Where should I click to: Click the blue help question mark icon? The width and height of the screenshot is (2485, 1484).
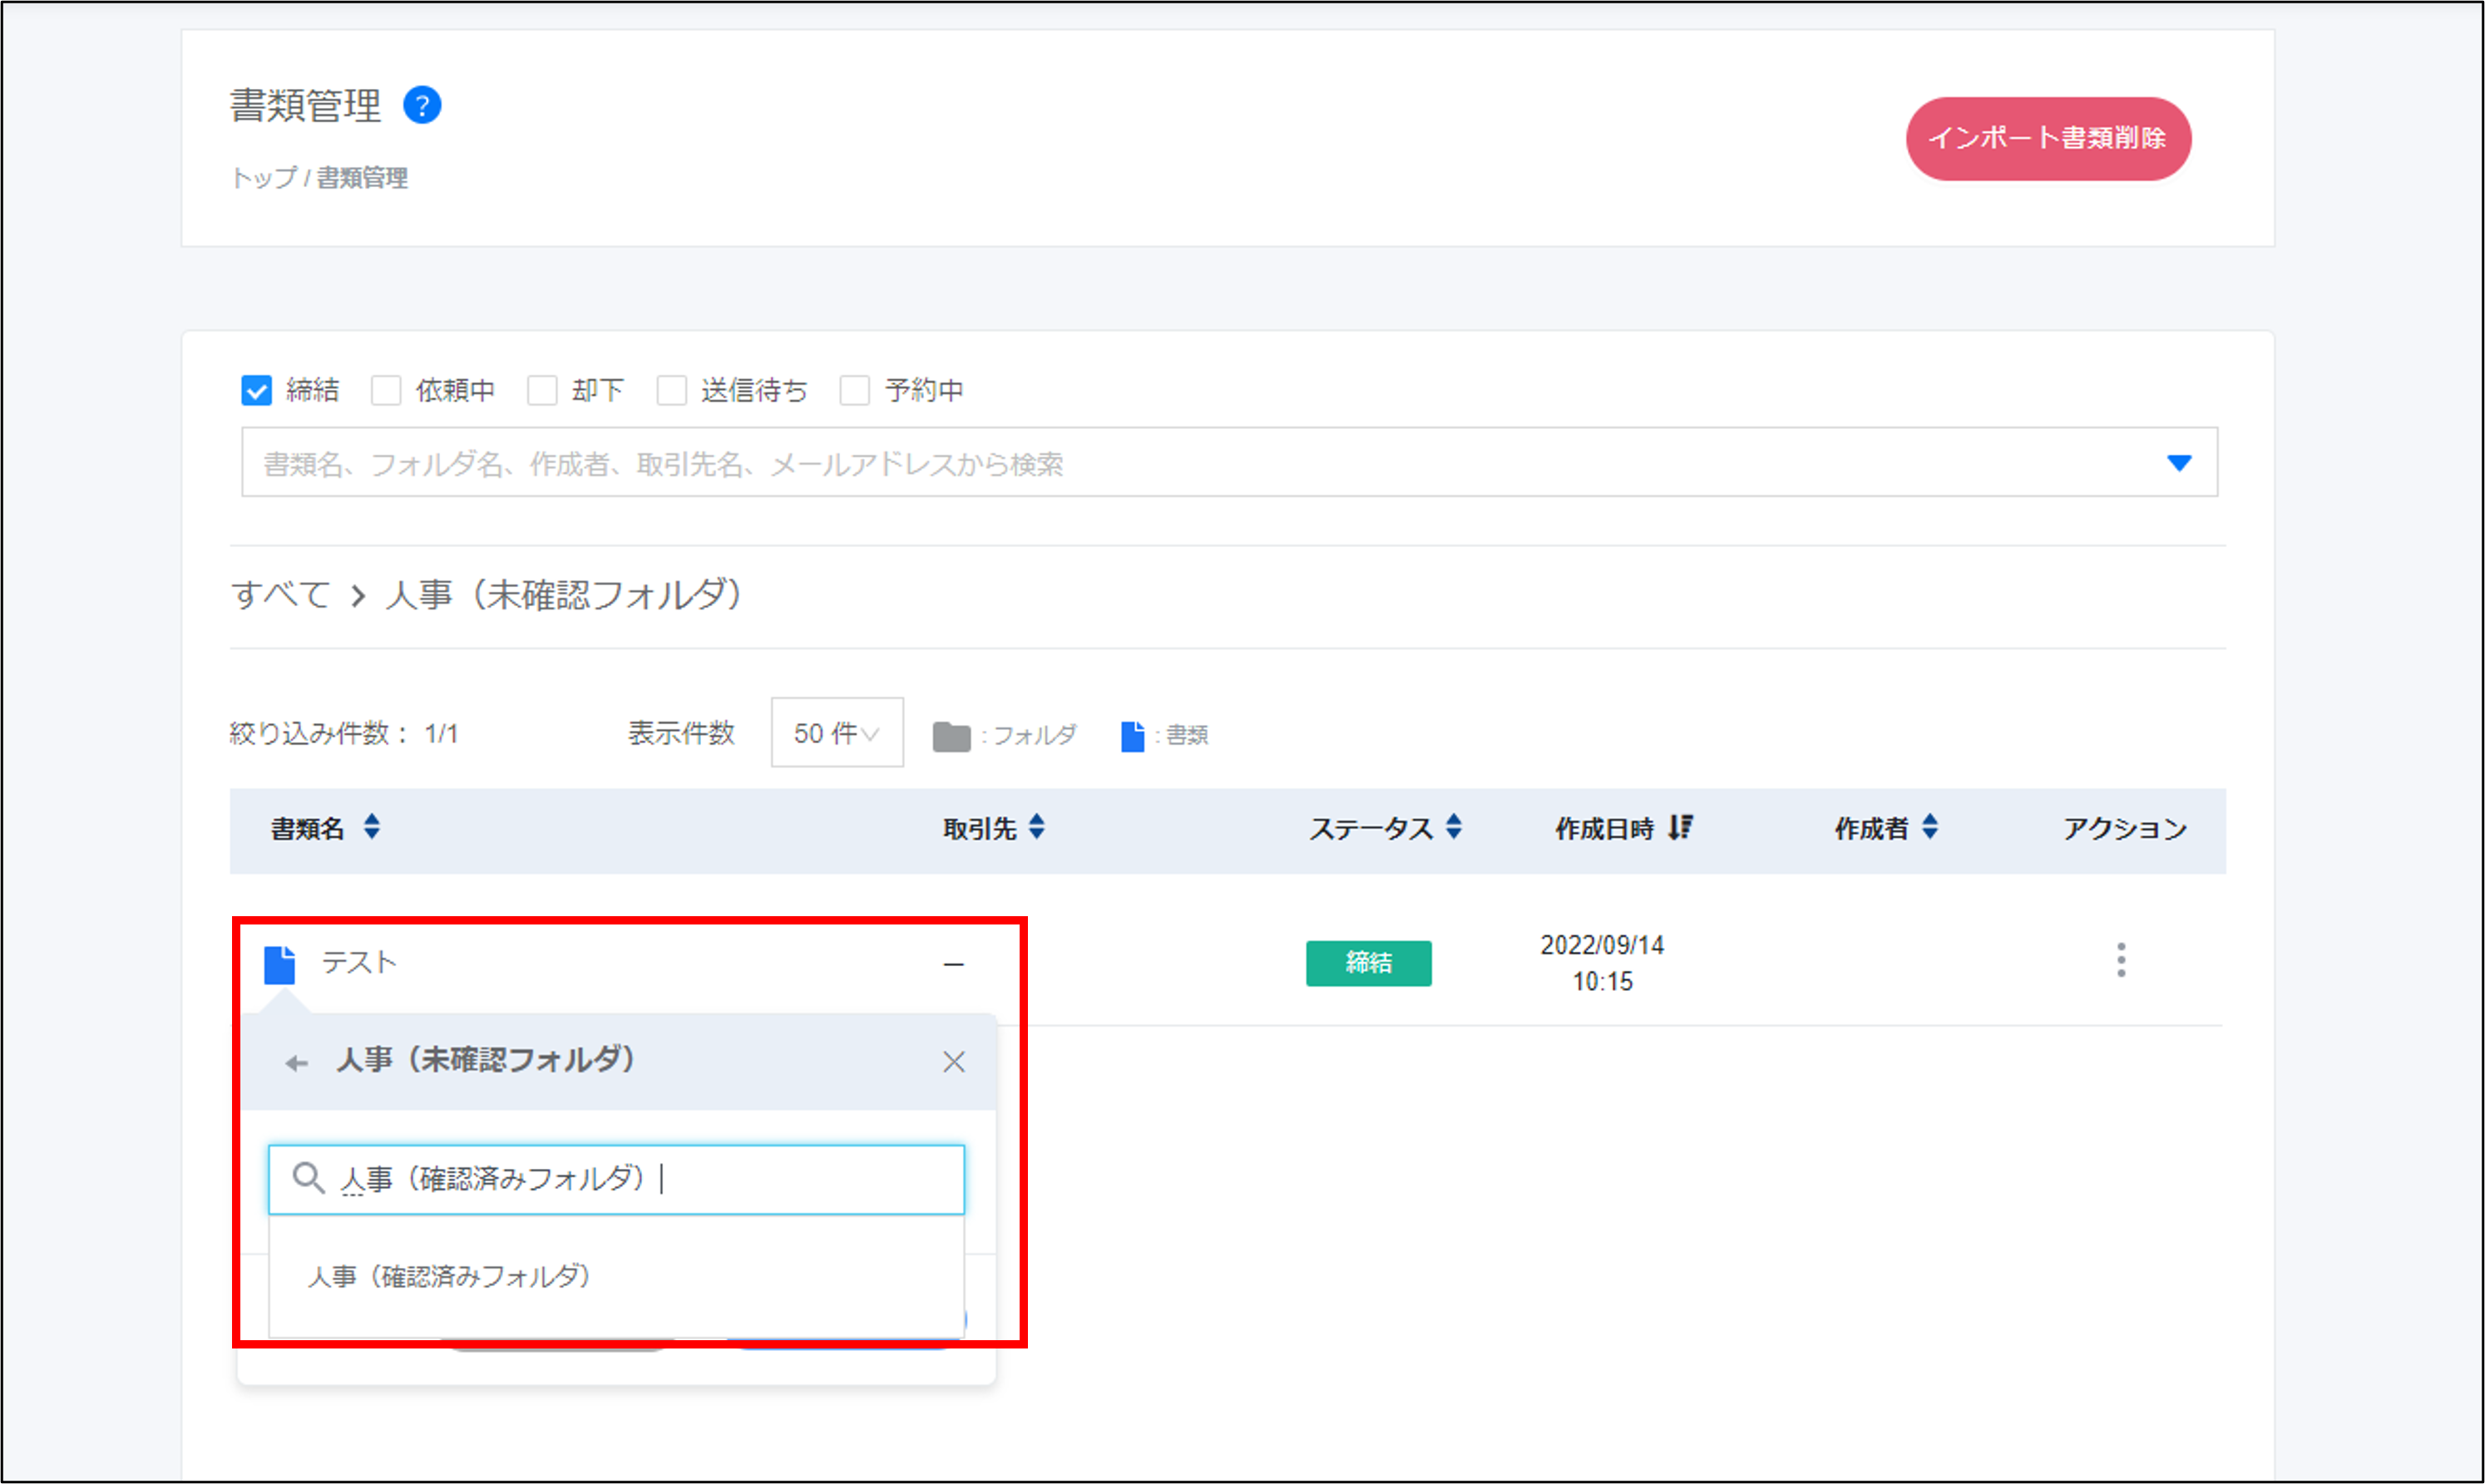point(421,105)
